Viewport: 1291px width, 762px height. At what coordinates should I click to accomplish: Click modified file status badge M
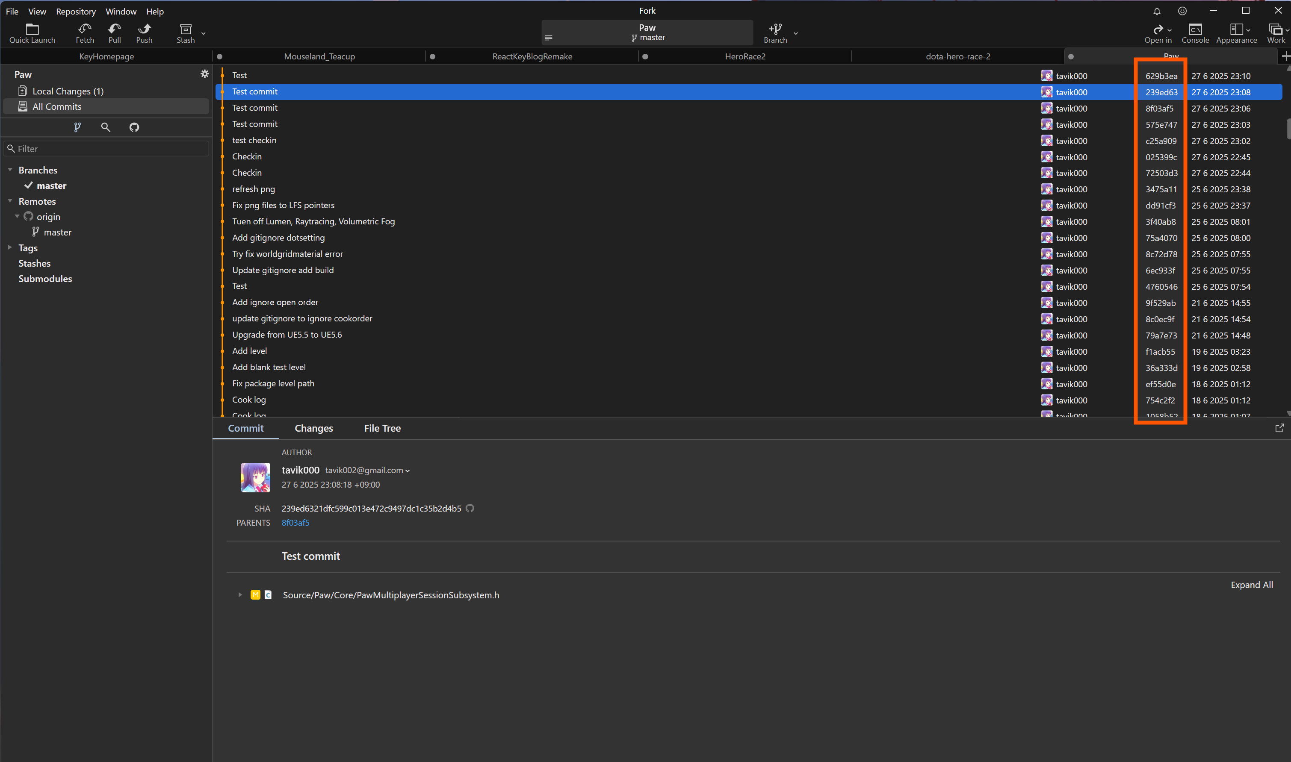pos(255,594)
